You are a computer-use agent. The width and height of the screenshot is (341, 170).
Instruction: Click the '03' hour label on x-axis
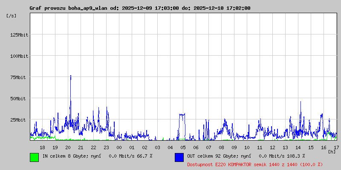tap(157, 147)
